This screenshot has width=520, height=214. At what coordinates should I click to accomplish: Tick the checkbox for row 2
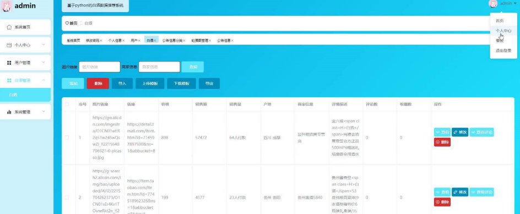click(x=67, y=198)
